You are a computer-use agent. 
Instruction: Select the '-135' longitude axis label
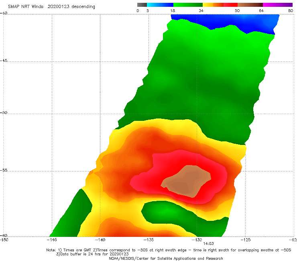pos(148,240)
